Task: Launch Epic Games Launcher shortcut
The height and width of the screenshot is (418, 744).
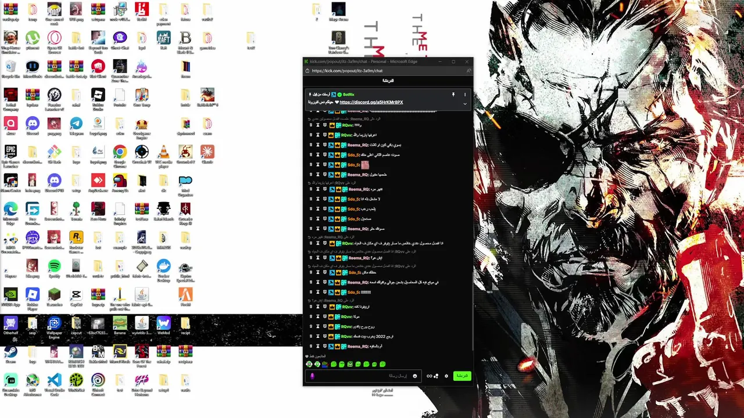Action: click(10, 154)
